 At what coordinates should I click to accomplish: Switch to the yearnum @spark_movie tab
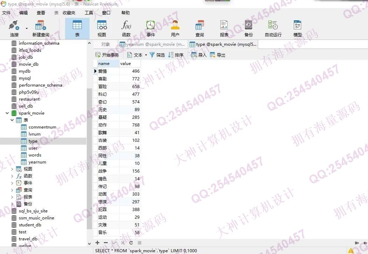click(x=153, y=44)
